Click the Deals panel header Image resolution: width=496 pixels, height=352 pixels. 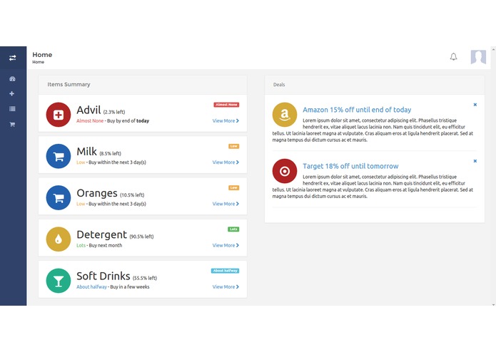click(x=375, y=85)
